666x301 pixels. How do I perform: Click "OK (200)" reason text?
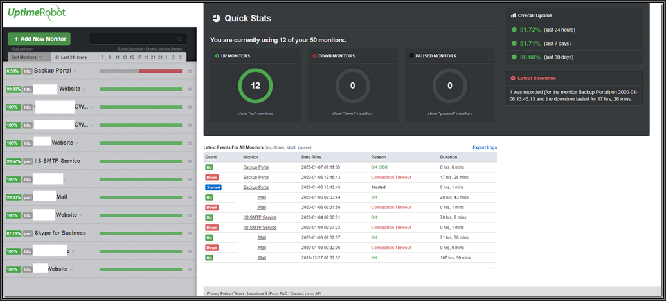click(x=380, y=167)
